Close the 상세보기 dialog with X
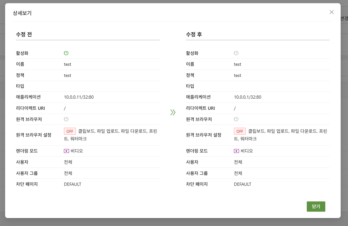This screenshot has width=348, height=226. tap(332, 12)
